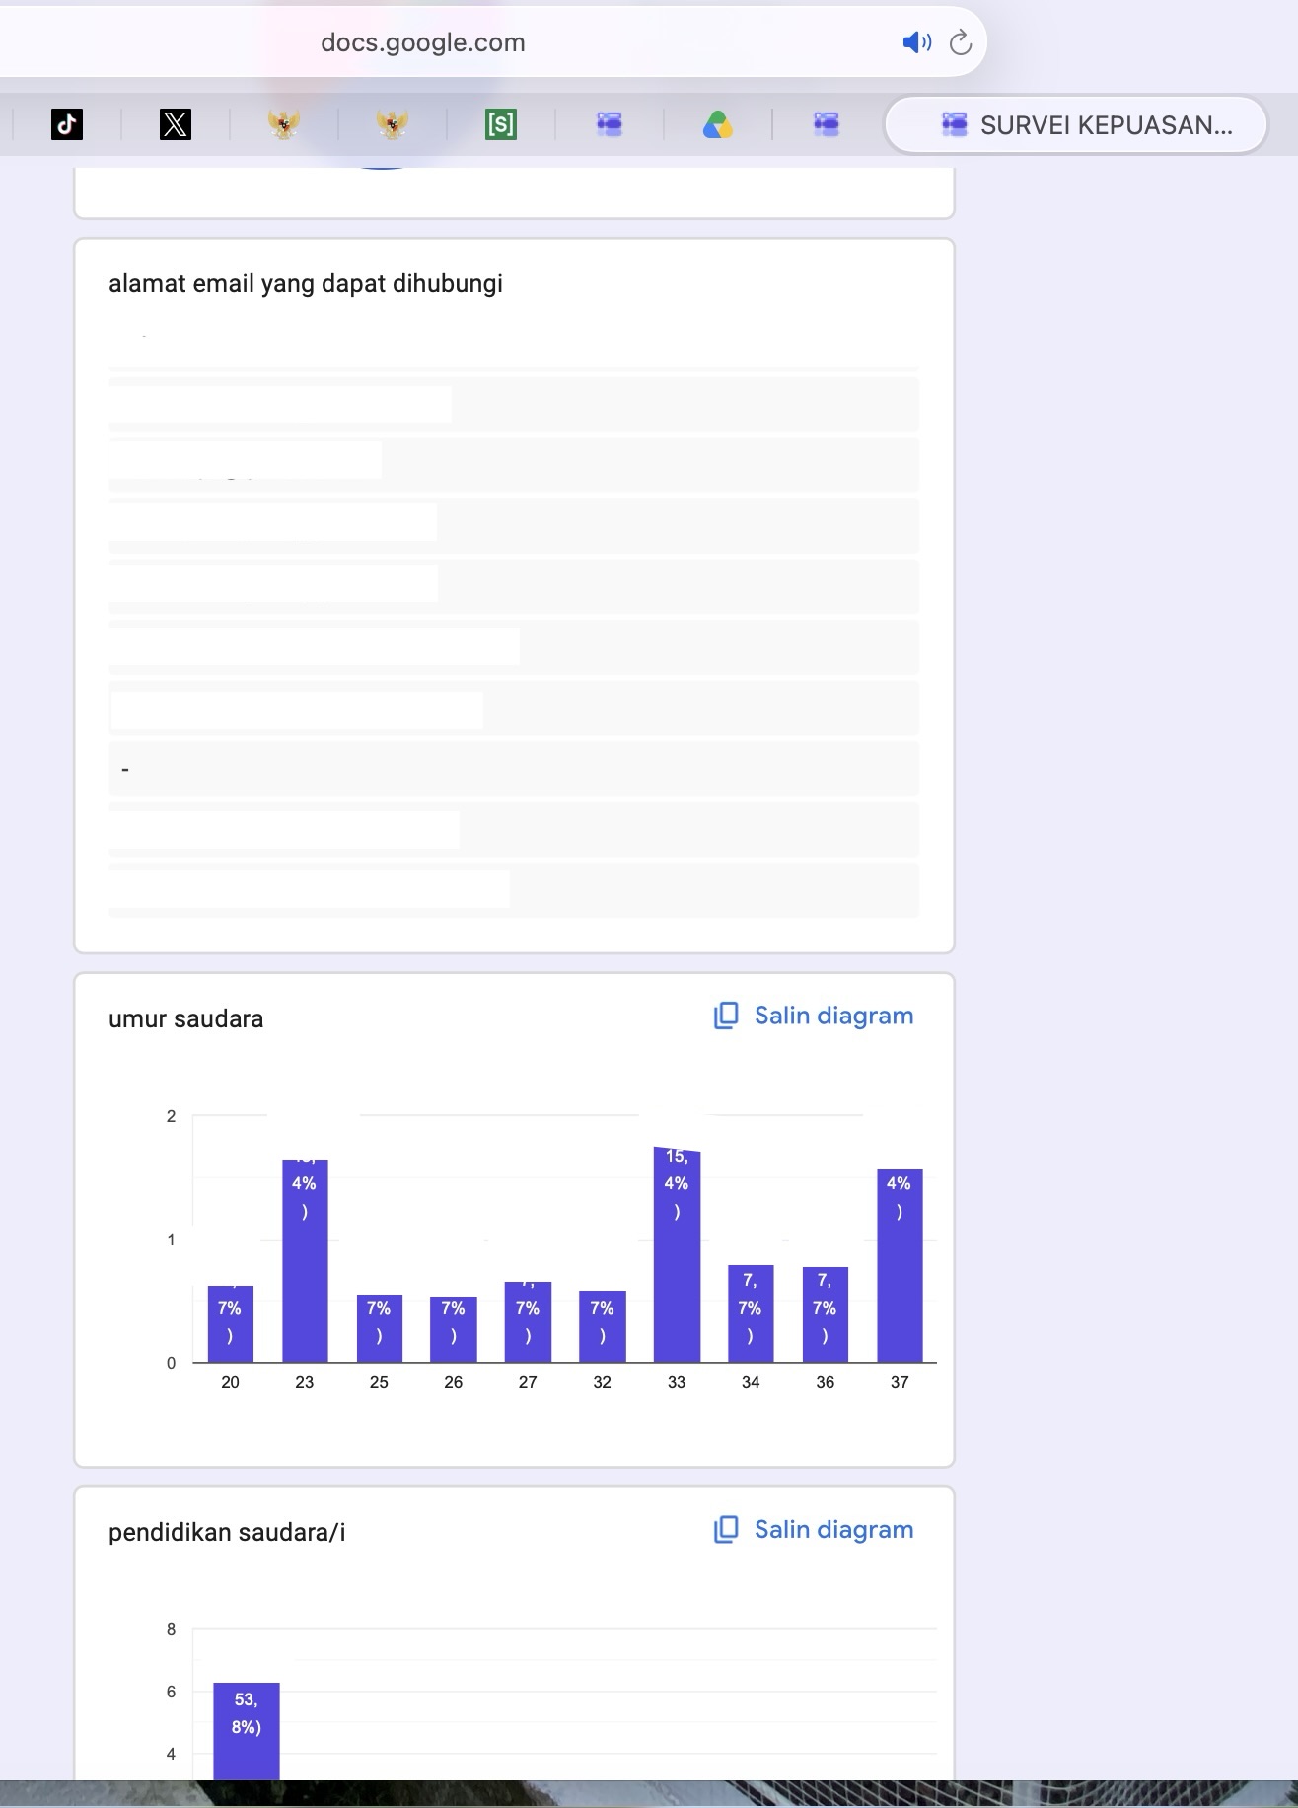
Task: Click the 53,8% bar in pendidikan chart
Action: click(247, 1731)
